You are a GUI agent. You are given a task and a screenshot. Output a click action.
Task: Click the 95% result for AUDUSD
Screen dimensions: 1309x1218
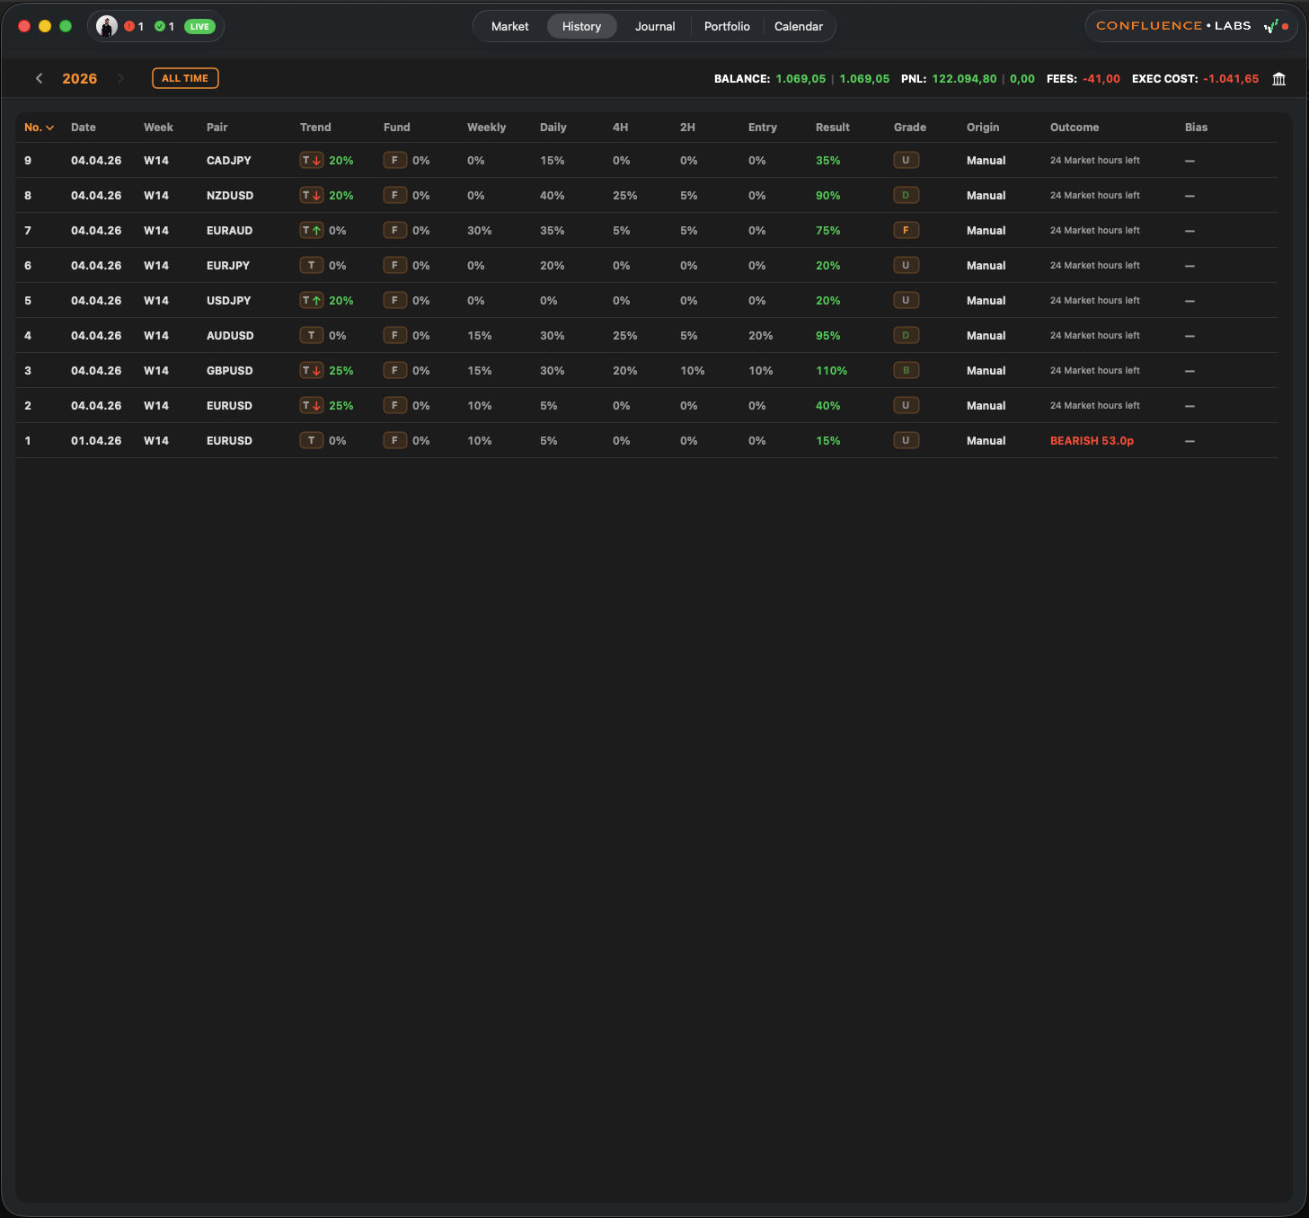pyautogui.click(x=828, y=336)
